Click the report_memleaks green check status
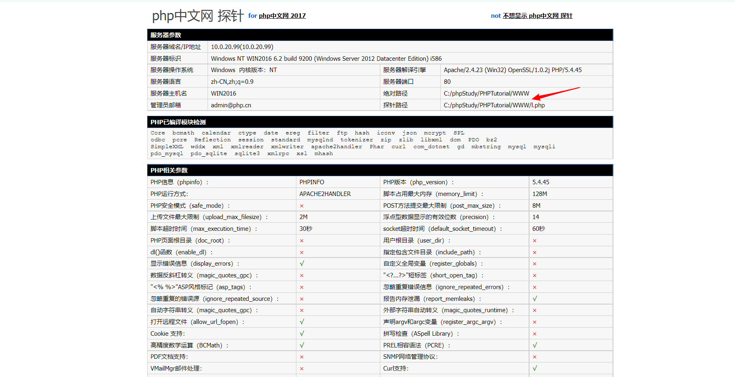The image size is (735, 377). 535,299
